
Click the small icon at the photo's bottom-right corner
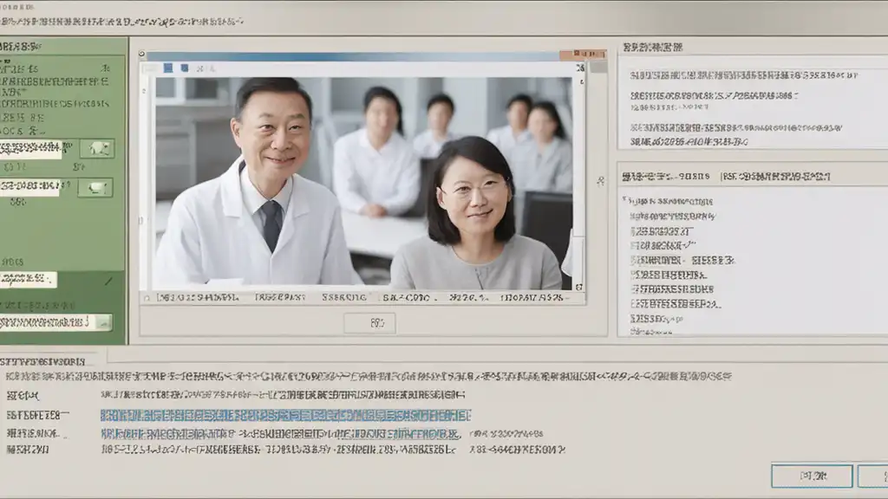[x=578, y=287]
